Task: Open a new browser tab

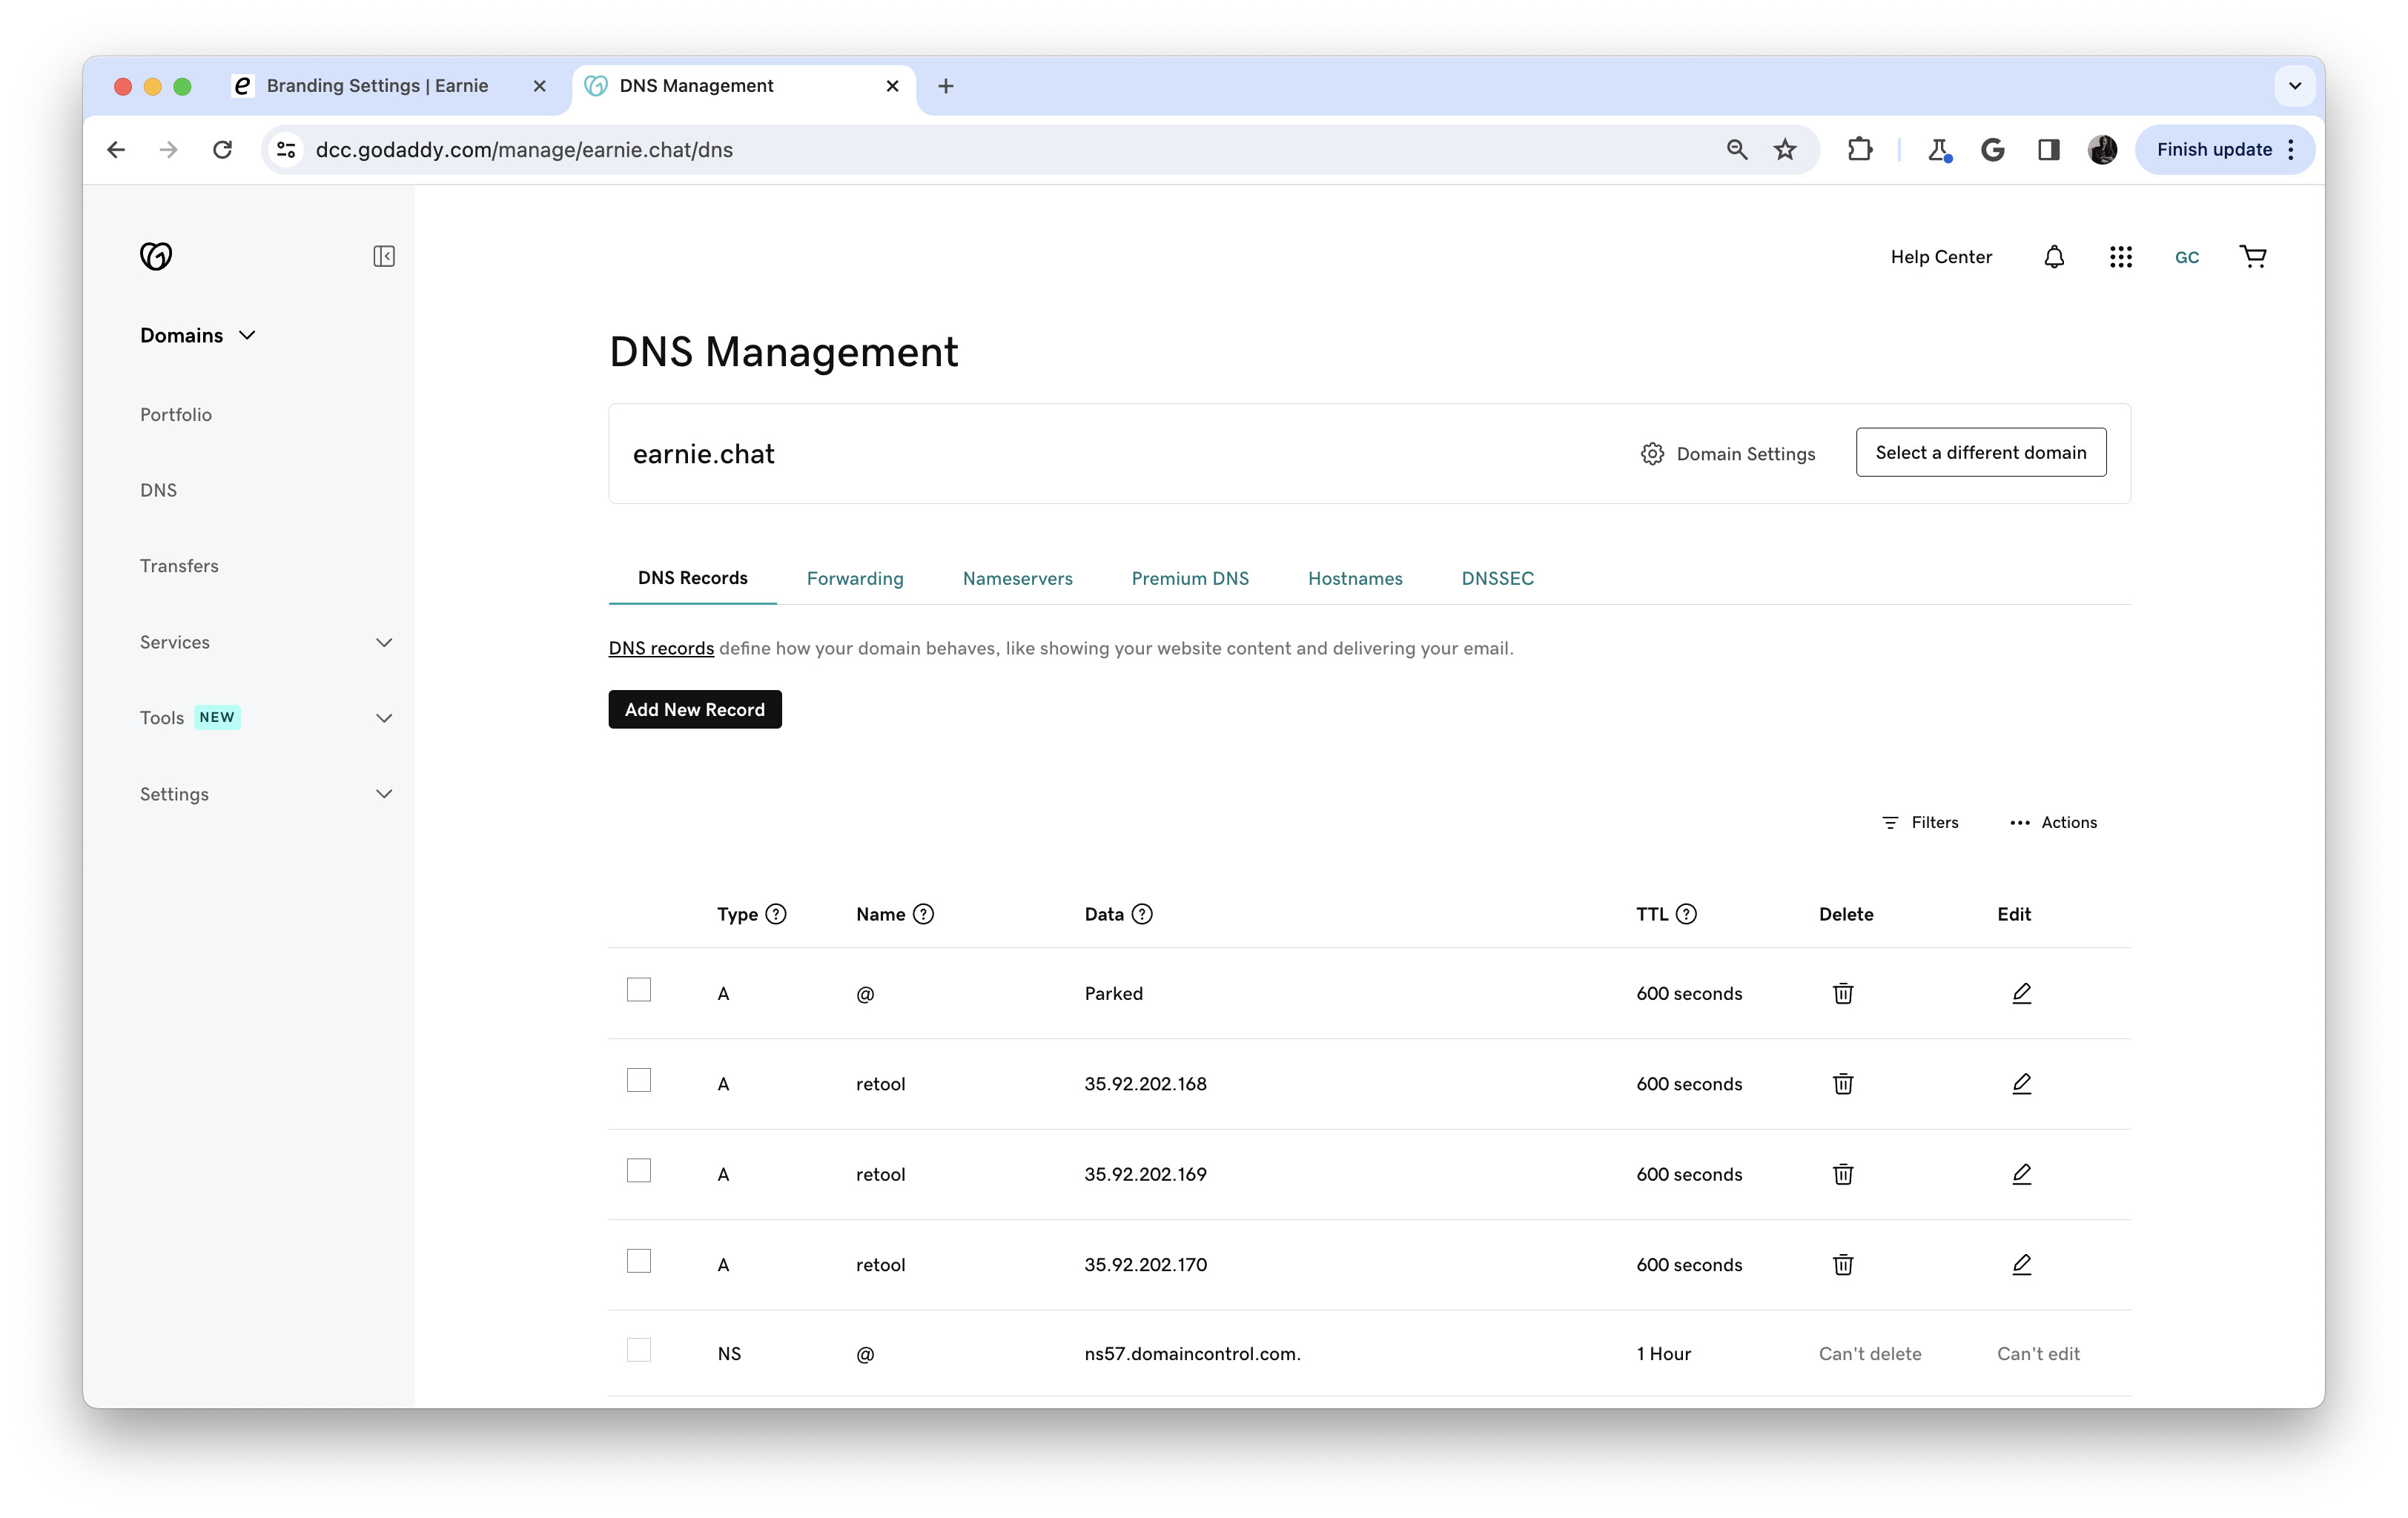Action: [945, 86]
